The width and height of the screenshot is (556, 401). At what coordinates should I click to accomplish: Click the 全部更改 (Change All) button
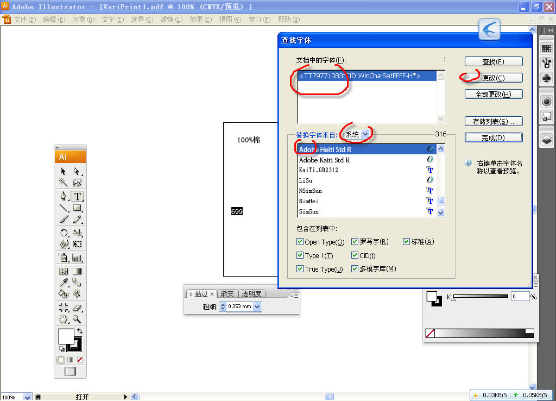pyautogui.click(x=494, y=94)
